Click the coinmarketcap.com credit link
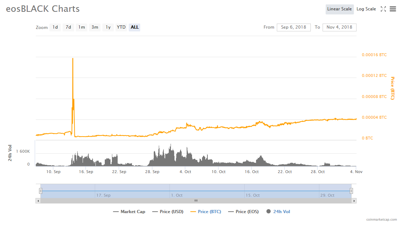The width and height of the screenshot is (403, 226). coord(382,220)
